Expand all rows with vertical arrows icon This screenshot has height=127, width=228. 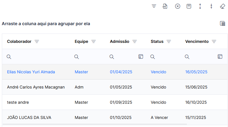point(200,6)
